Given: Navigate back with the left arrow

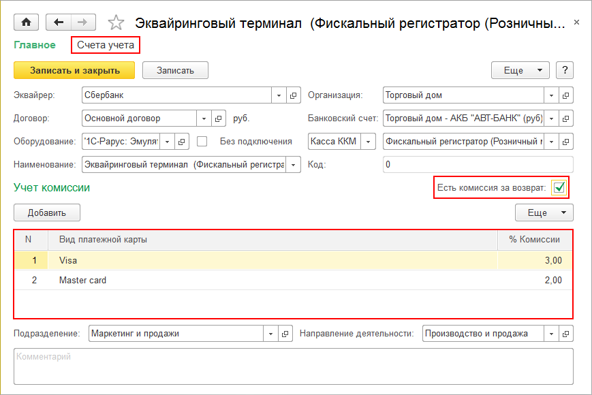Looking at the screenshot, I should 59,22.
